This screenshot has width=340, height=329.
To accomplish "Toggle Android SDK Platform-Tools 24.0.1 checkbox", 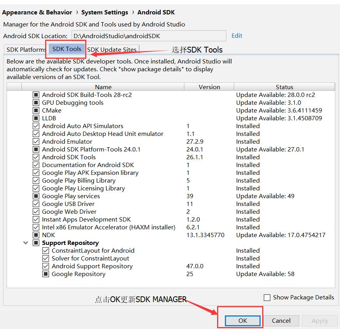I will [x=36, y=150].
